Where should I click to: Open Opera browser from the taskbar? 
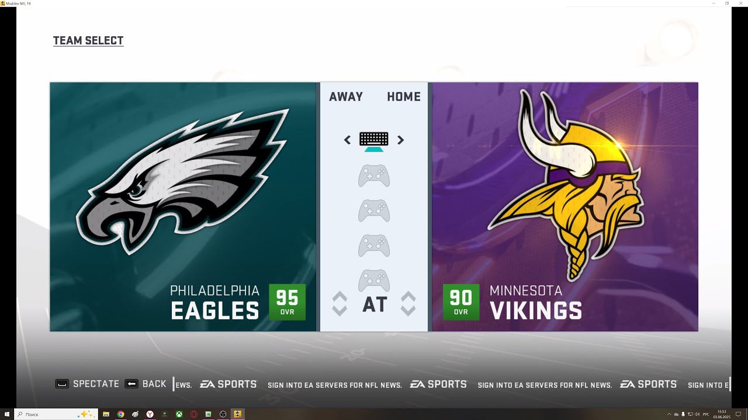pos(193,414)
